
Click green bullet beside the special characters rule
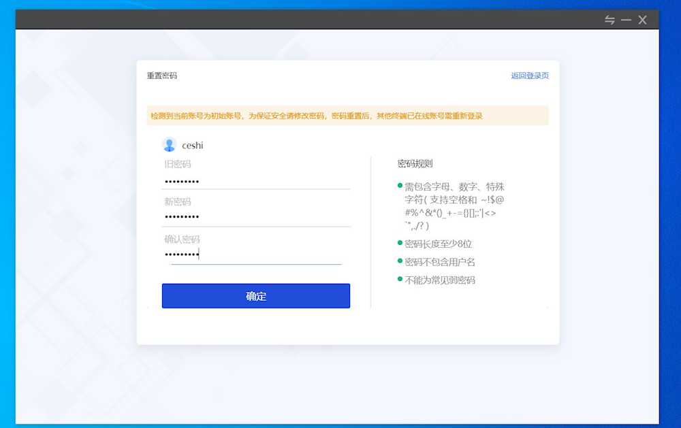[400, 186]
